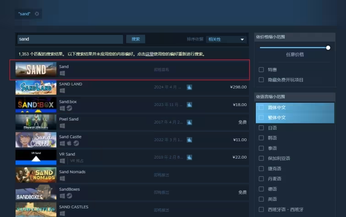Screen dimensions: 346x217
Task: Click the Windows icon under Pixel Sand
Action: click(62, 126)
